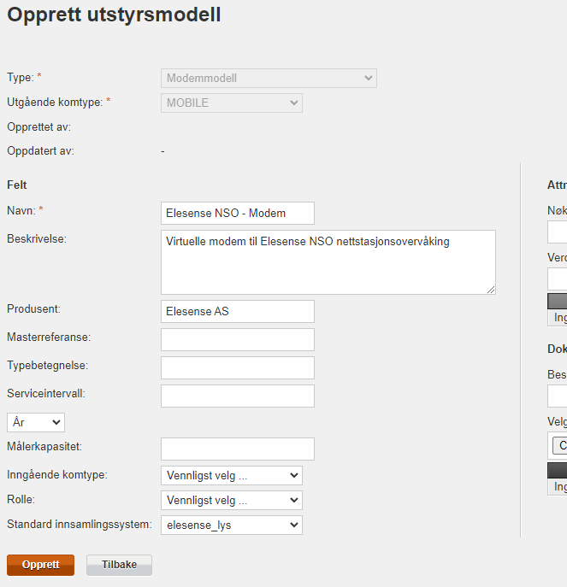Viewport: 567px width, 587px height.
Task: Click the attribute value field below the key field
Action: [558, 279]
